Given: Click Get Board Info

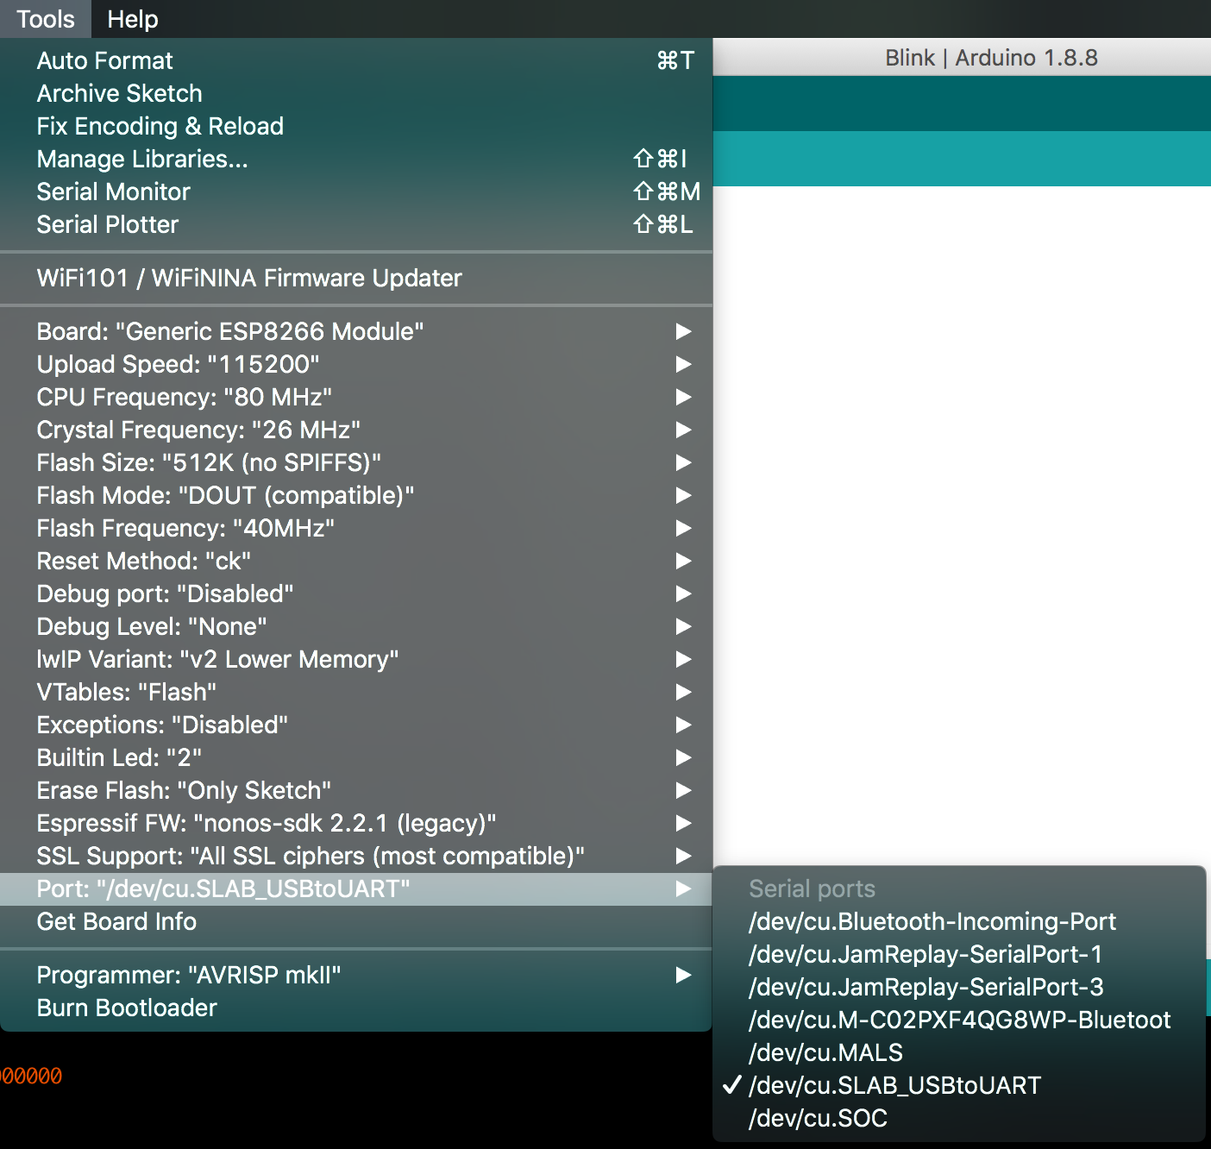Looking at the screenshot, I should click(x=356, y=921).
